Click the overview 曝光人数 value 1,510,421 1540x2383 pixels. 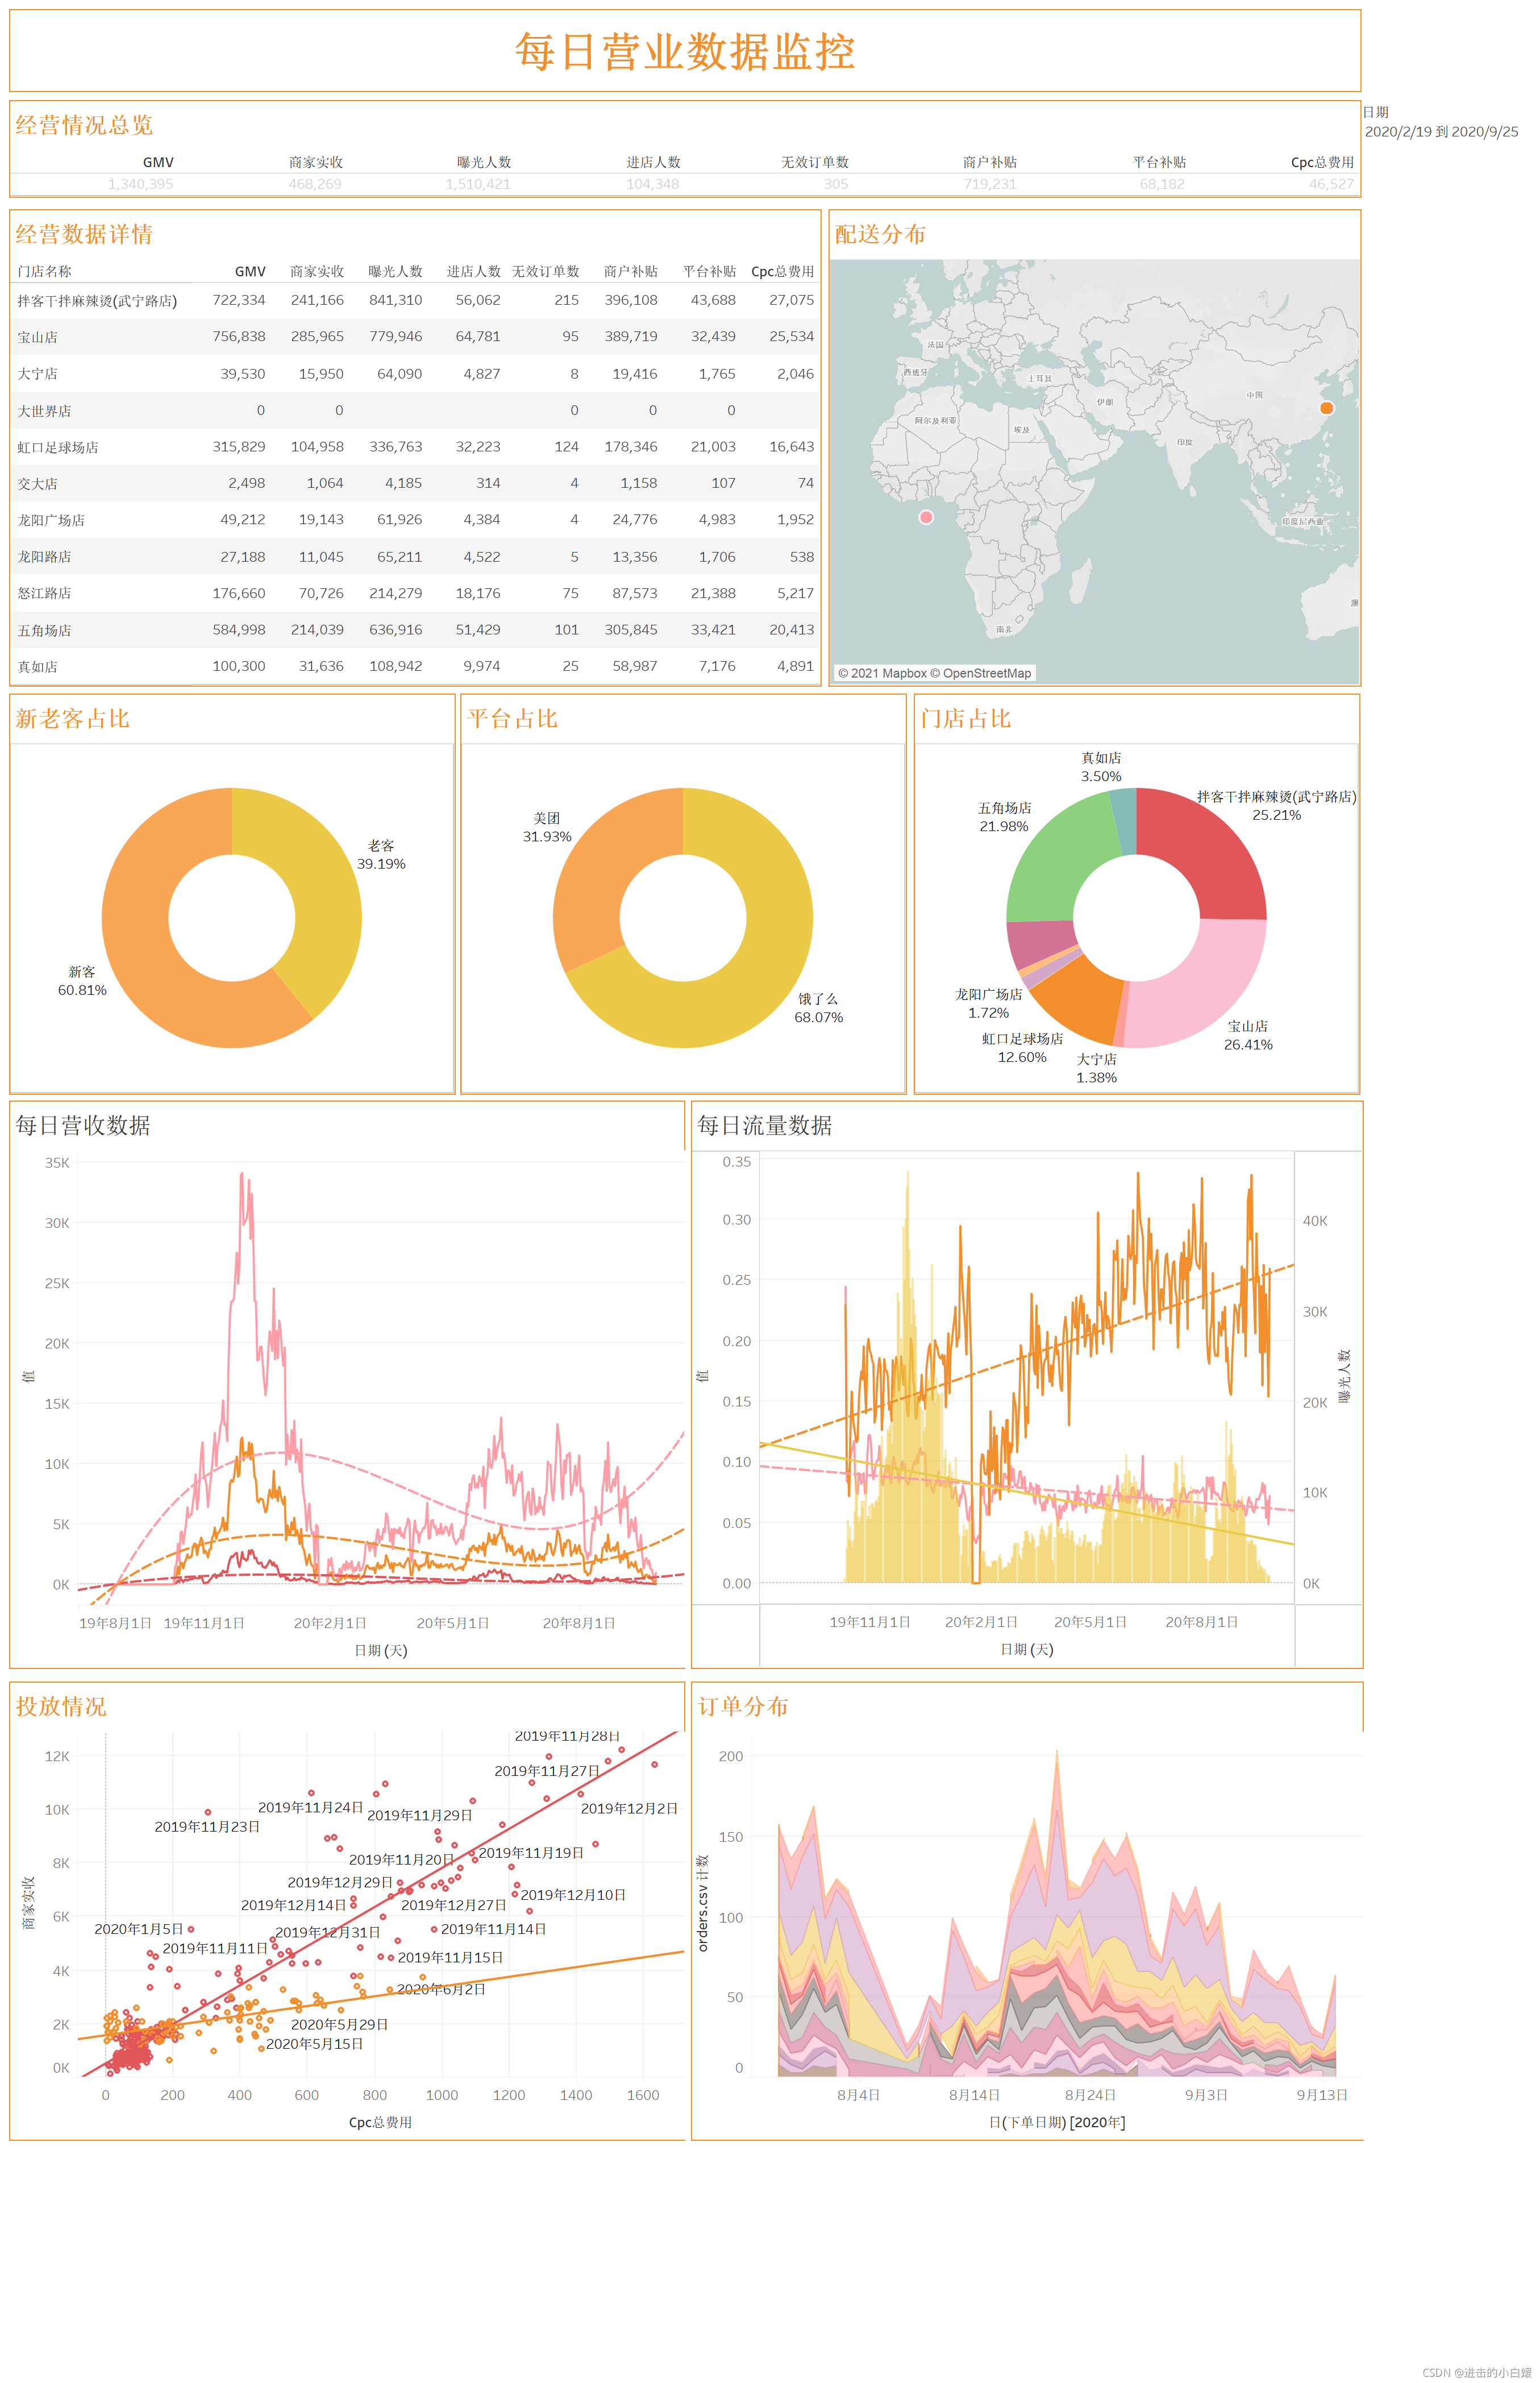point(478,184)
